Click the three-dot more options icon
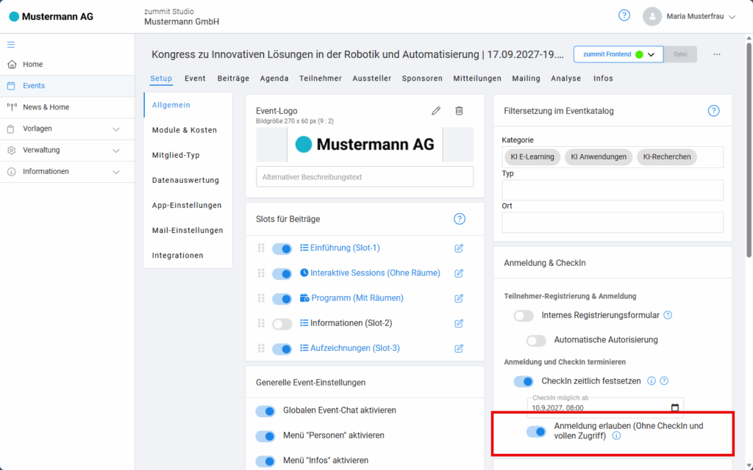753x470 pixels. [717, 54]
